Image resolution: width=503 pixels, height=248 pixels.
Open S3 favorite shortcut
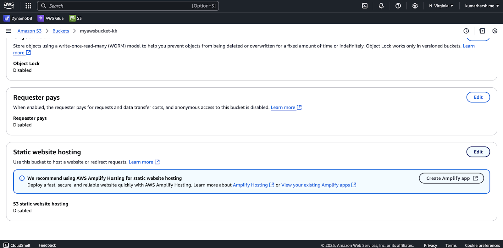point(75,18)
